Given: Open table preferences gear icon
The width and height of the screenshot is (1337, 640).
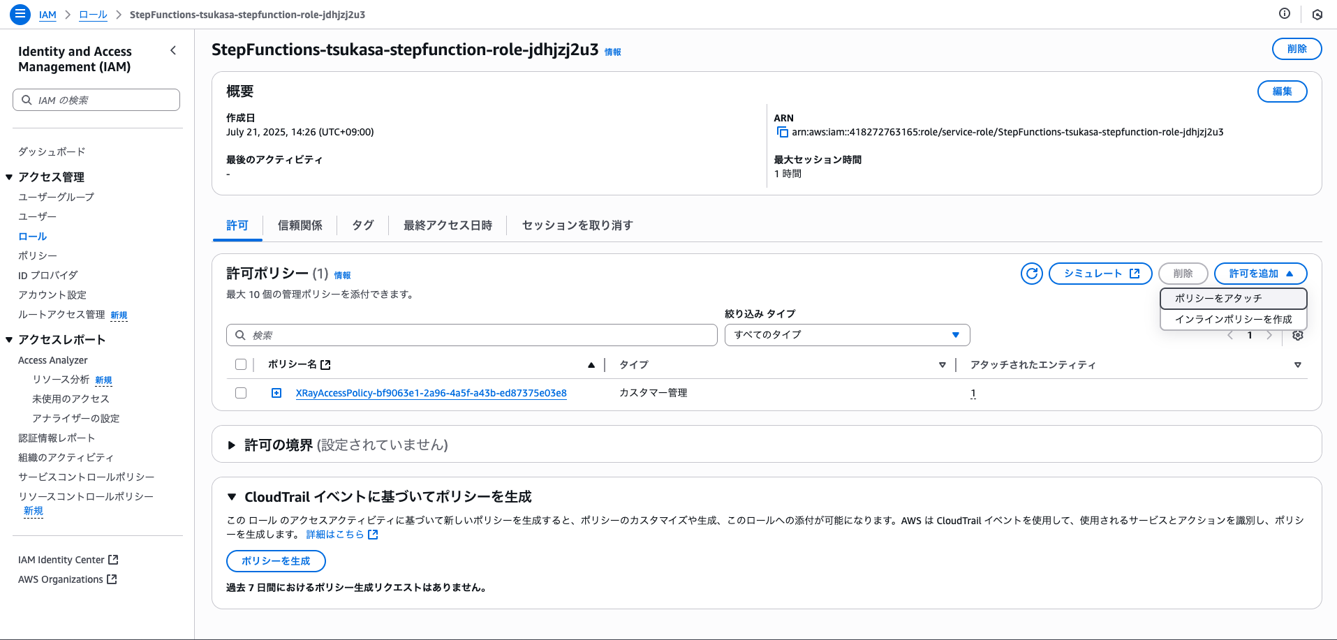Looking at the screenshot, I should [x=1298, y=335].
